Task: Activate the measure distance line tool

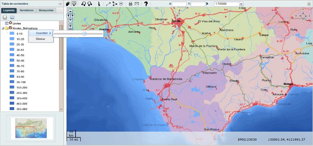Action: (x=108, y=4)
